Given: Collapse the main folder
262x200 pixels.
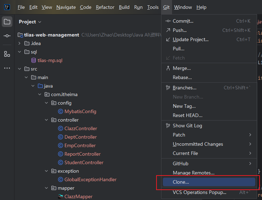Looking at the screenshot, I should (x=26, y=77).
